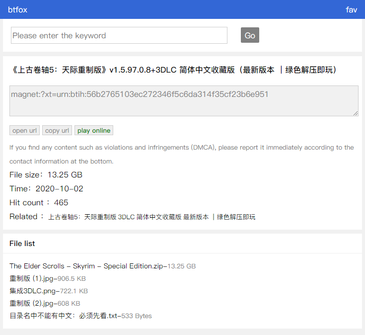The height and width of the screenshot is (335, 365).
Task: Select the magnet link text area
Action: [x=184, y=100]
